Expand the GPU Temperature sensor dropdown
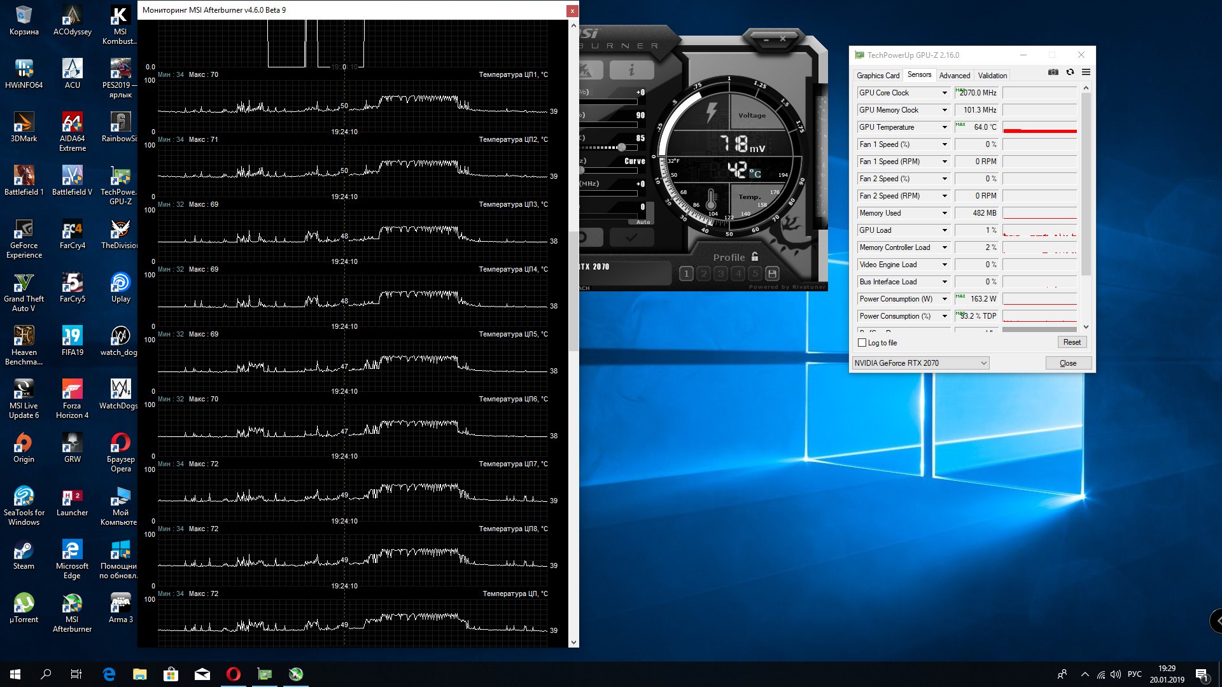The width and height of the screenshot is (1222, 687). (x=945, y=127)
